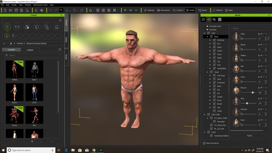Click the Reset button
The image size is (272, 153).
[249, 135]
